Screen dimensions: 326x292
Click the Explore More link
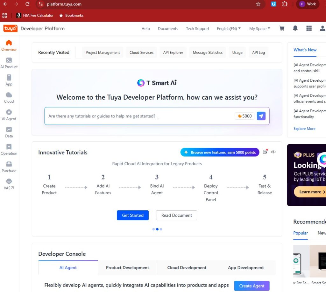pyautogui.click(x=304, y=129)
